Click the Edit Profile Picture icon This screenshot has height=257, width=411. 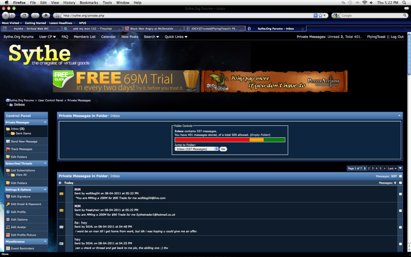[x=8, y=235]
